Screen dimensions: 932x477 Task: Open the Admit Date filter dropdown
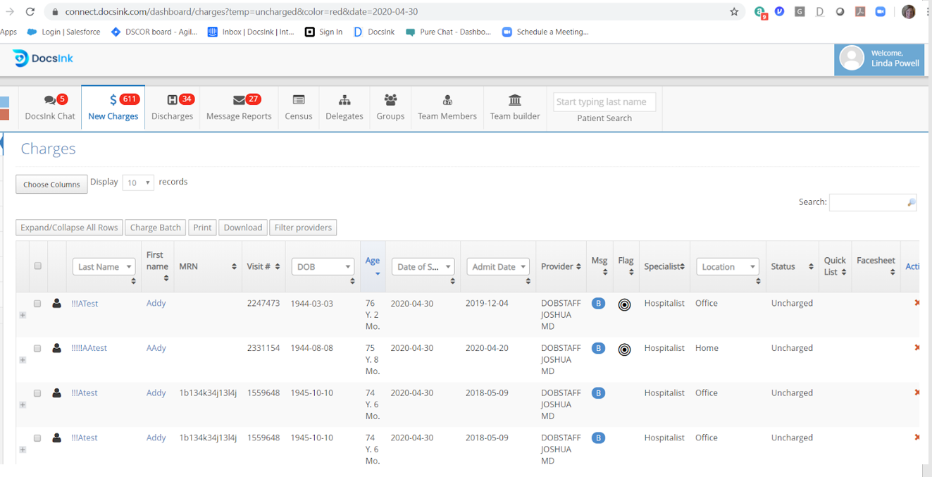tap(497, 266)
